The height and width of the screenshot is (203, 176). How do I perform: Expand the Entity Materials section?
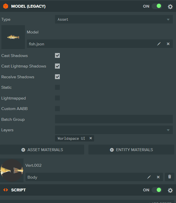point(131,150)
